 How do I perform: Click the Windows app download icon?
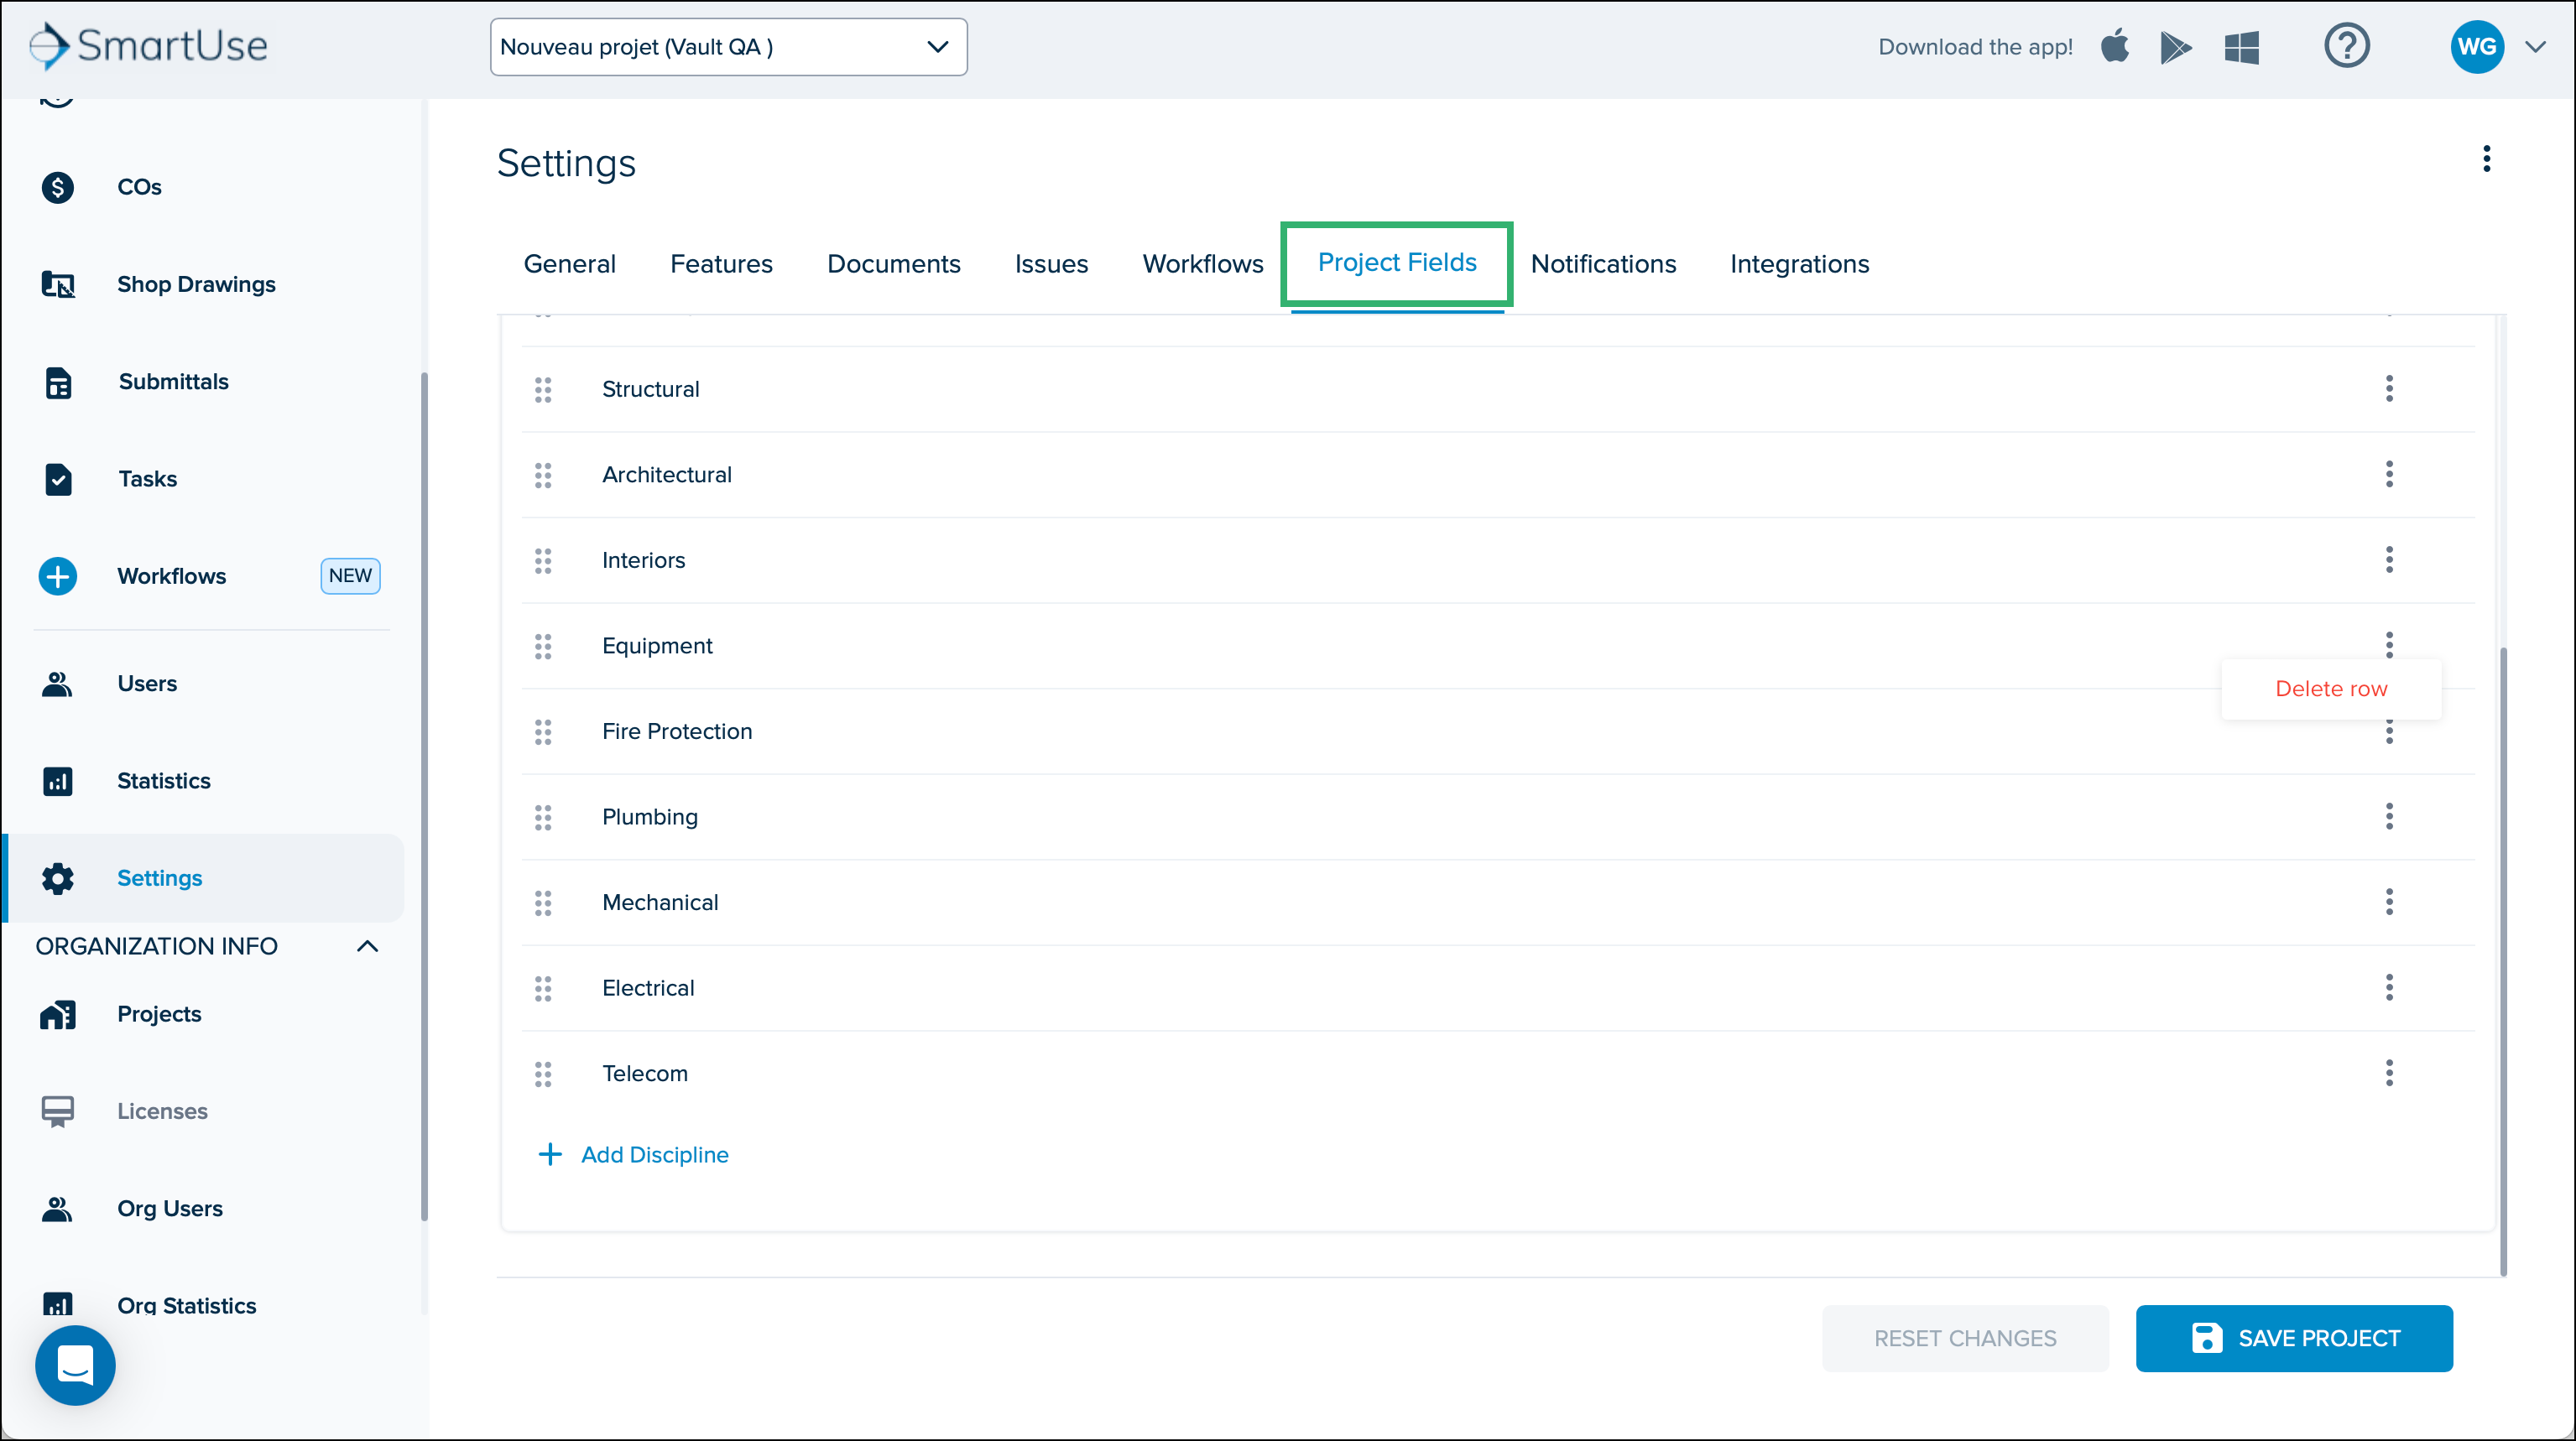2241,47
